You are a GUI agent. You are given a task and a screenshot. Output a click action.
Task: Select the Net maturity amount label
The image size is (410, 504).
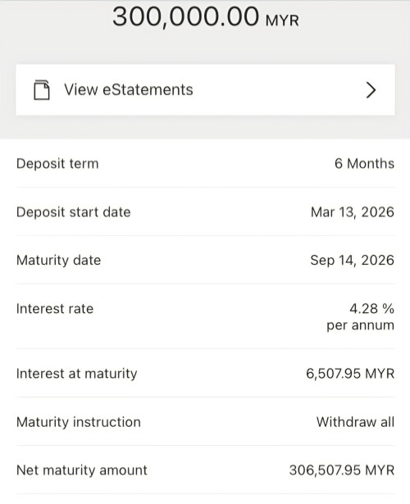click(82, 470)
